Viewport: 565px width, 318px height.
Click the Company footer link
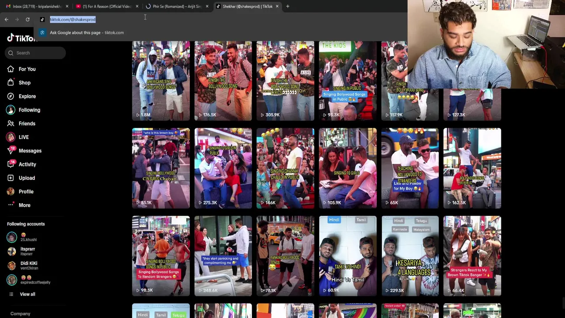pyautogui.click(x=20, y=314)
